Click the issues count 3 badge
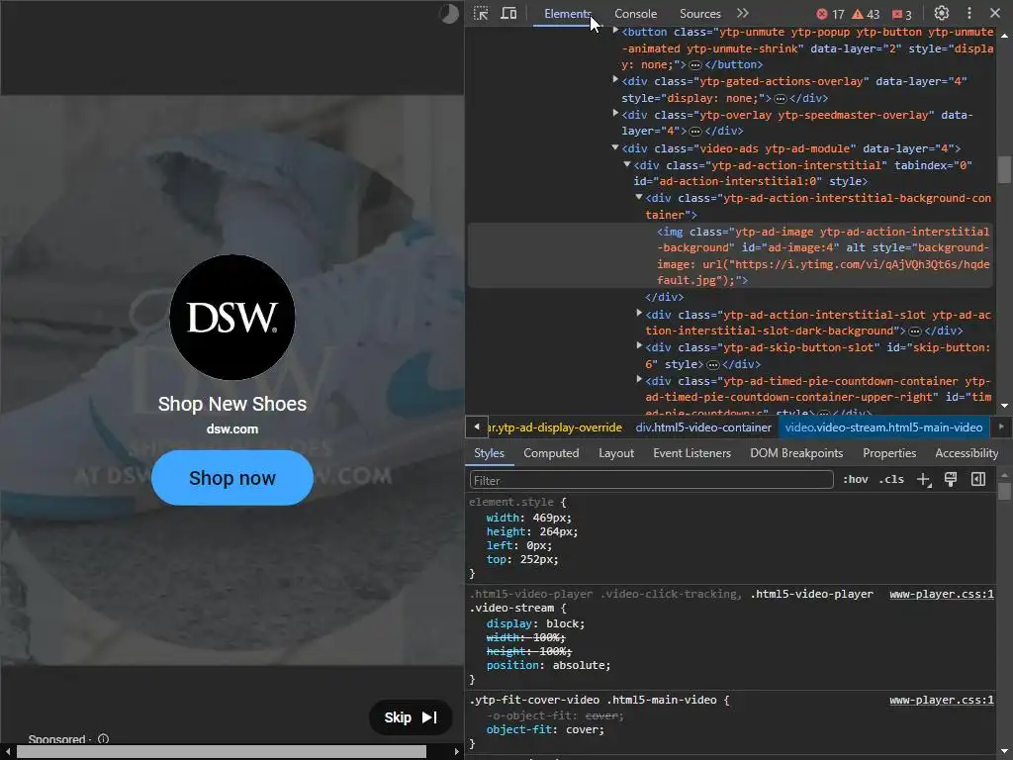The height and width of the screenshot is (760, 1013). point(902,14)
